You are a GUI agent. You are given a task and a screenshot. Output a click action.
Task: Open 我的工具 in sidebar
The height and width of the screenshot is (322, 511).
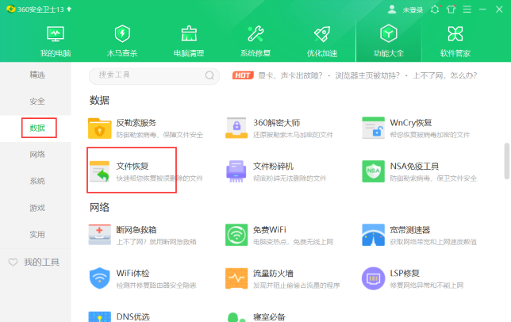tap(41, 262)
